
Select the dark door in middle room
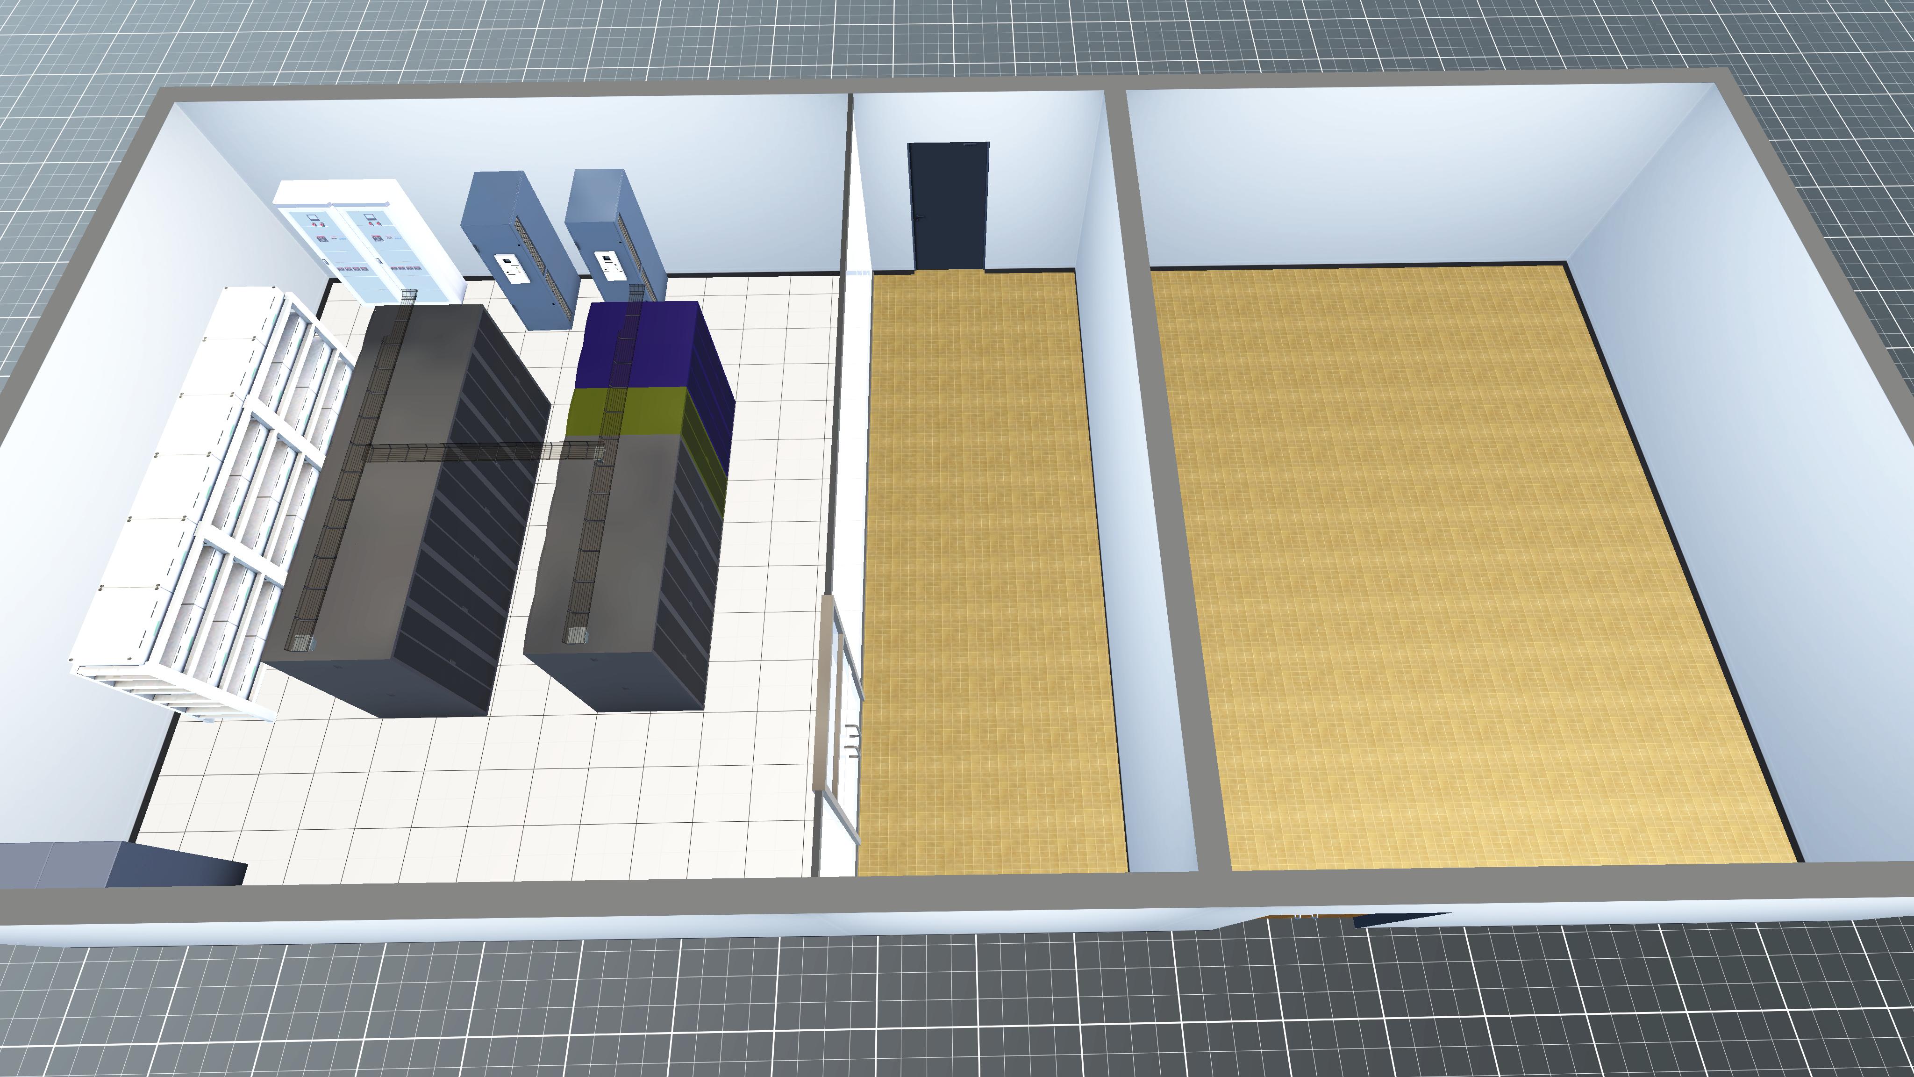click(948, 206)
